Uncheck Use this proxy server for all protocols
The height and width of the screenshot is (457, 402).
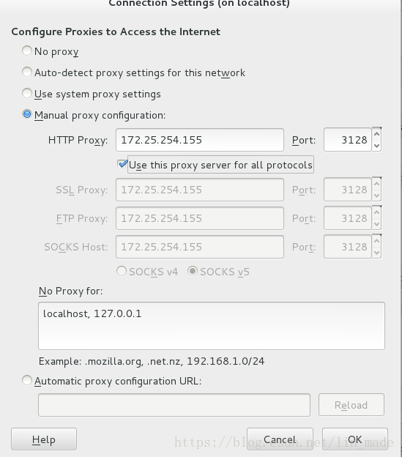click(x=122, y=164)
